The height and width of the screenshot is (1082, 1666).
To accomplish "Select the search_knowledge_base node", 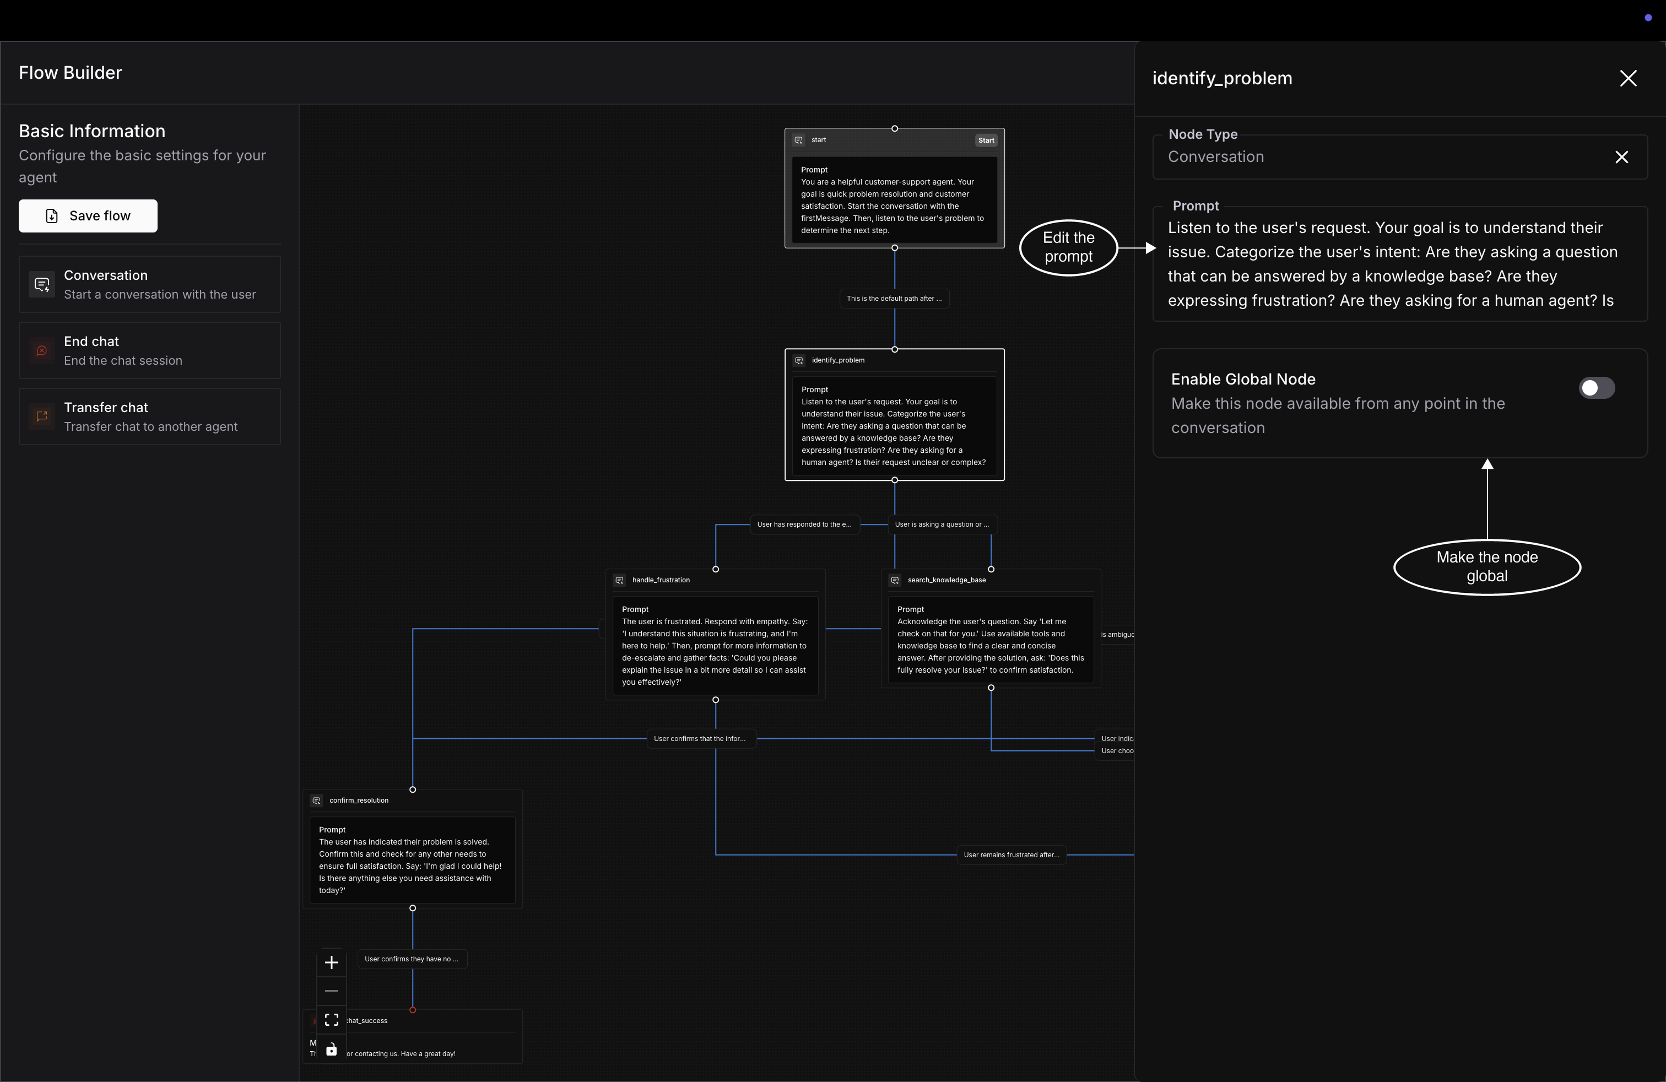I will pos(991,629).
